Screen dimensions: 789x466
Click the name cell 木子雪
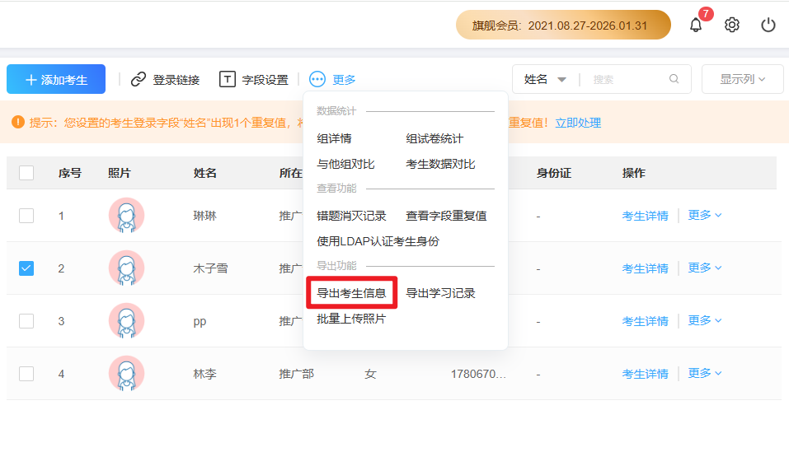point(210,268)
